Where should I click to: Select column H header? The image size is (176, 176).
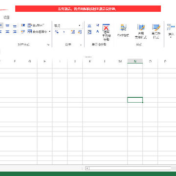(44, 61)
